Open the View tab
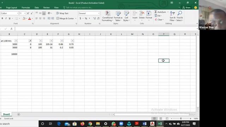 point(56,7)
